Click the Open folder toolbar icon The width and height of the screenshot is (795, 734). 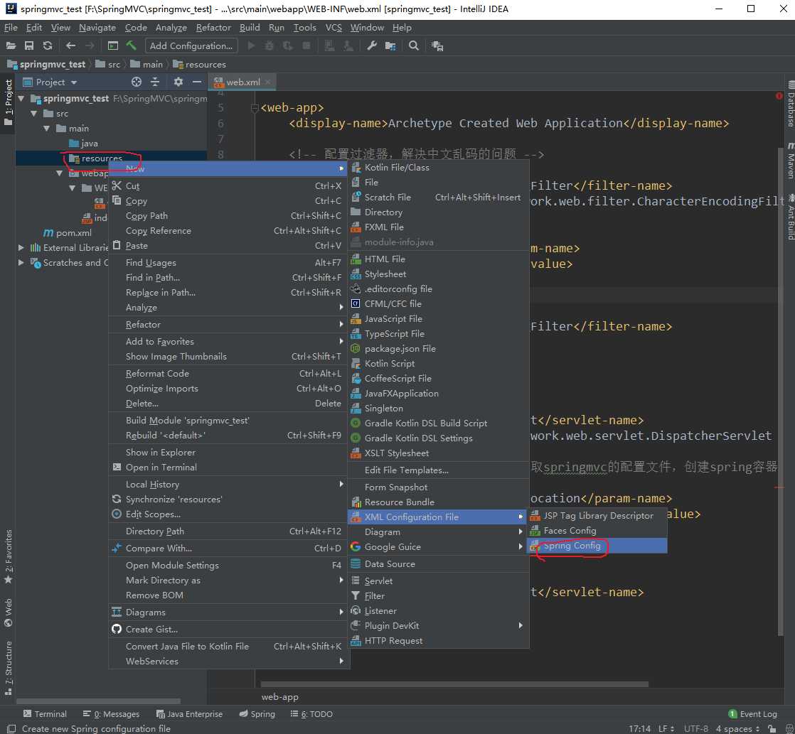pos(11,45)
